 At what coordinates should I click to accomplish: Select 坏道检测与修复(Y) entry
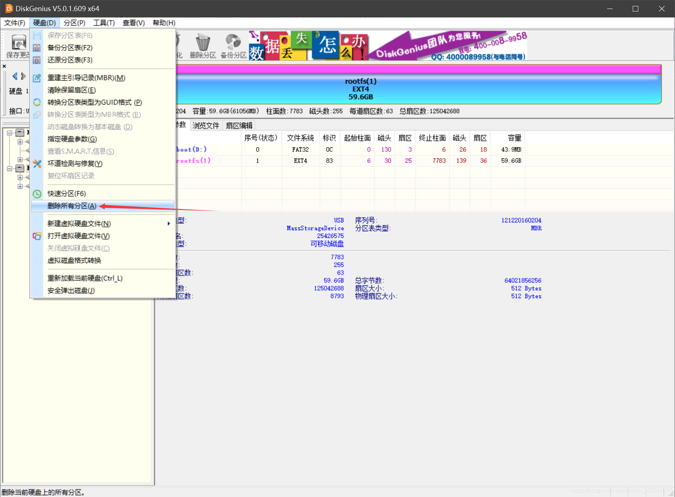click(x=103, y=164)
